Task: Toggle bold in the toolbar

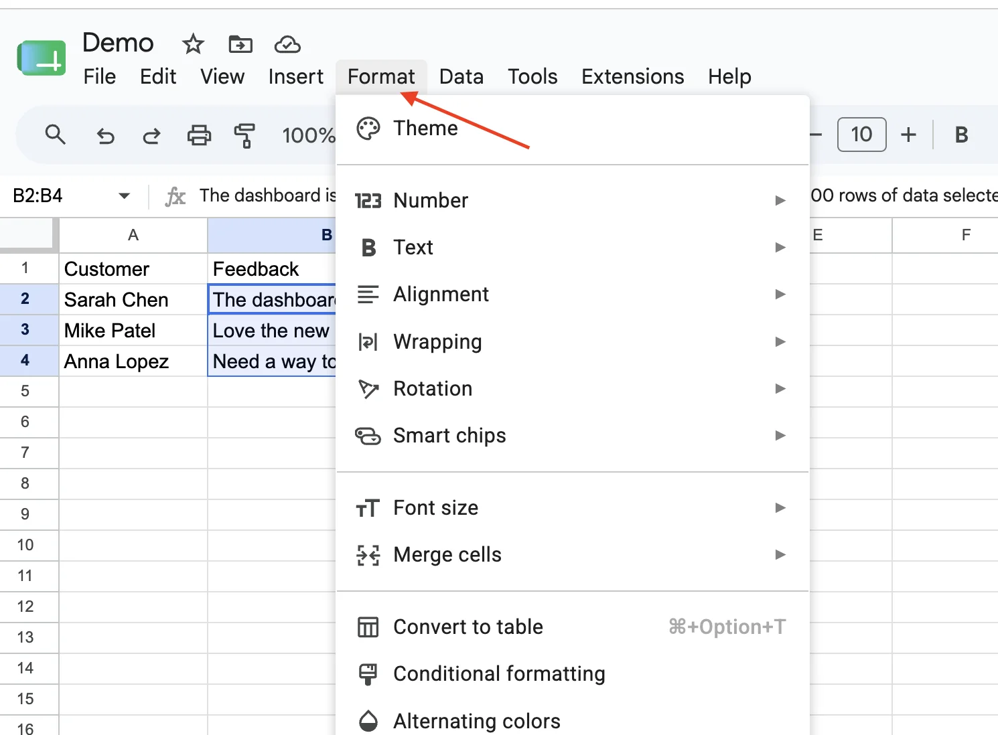Action: (x=961, y=135)
